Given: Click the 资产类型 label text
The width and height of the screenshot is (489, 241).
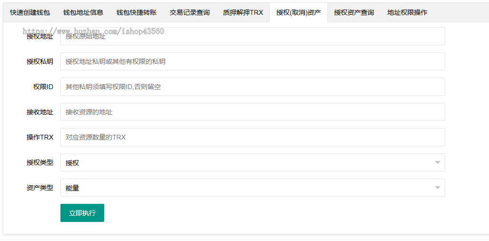Looking at the screenshot, I should tap(40, 188).
